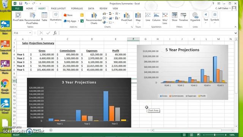The height and width of the screenshot is (137, 243).
Task: Select Year 3 blue Gross bar
Action: [x=106, y=106]
